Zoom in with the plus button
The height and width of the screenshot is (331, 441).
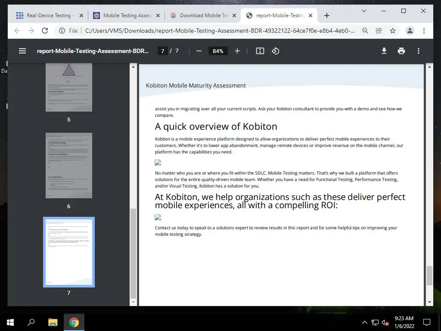click(x=237, y=51)
